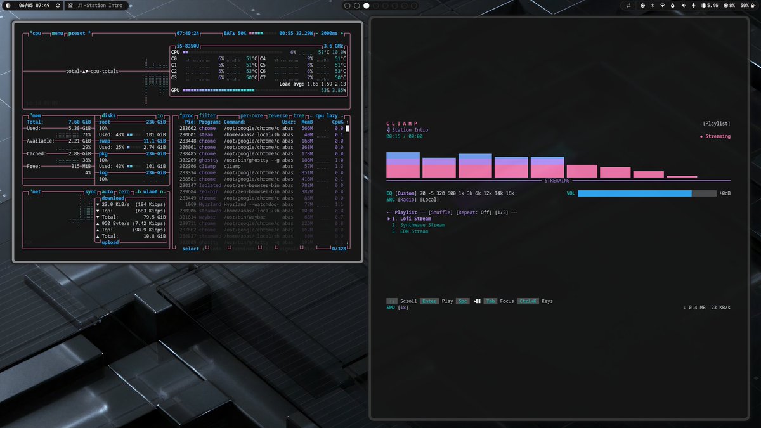Click the wifi icon in the tray
Image resolution: width=761 pixels, height=428 pixels.
[663, 5]
